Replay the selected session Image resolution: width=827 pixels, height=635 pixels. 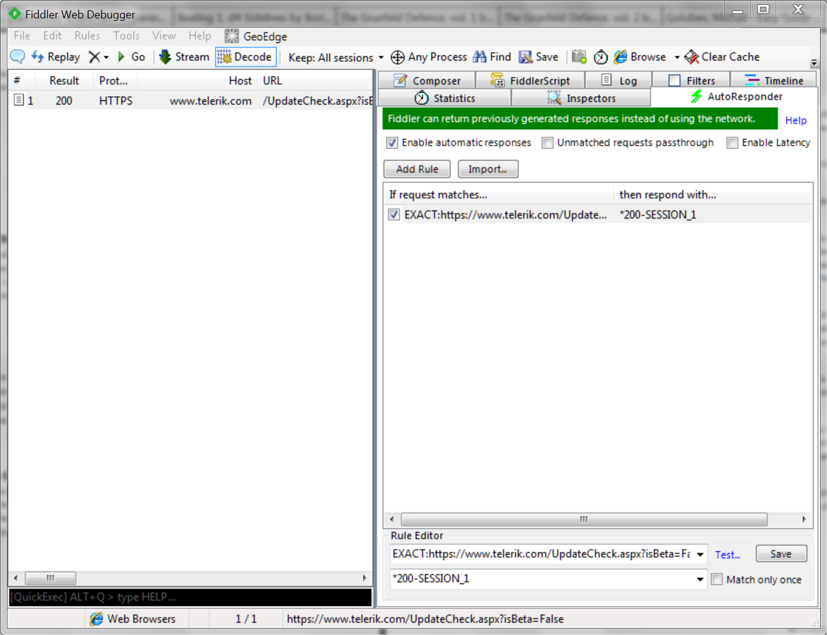click(x=56, y=57)
